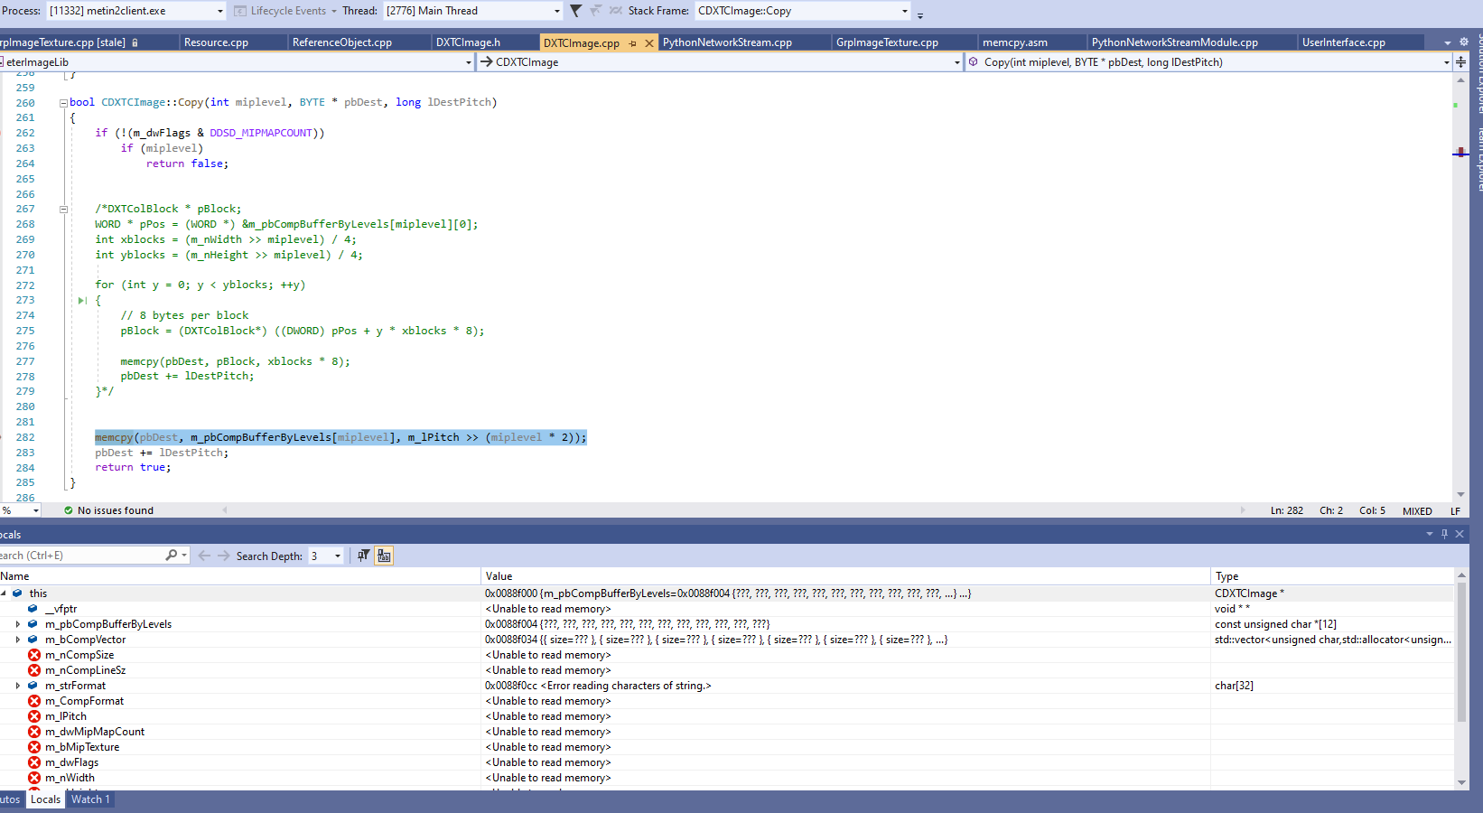The height and width of the screenshot is (813, 1483).
Task: Toggle auto-hide pin of Locals panel
Action: pyautogui.click(x=1444, y=534)
